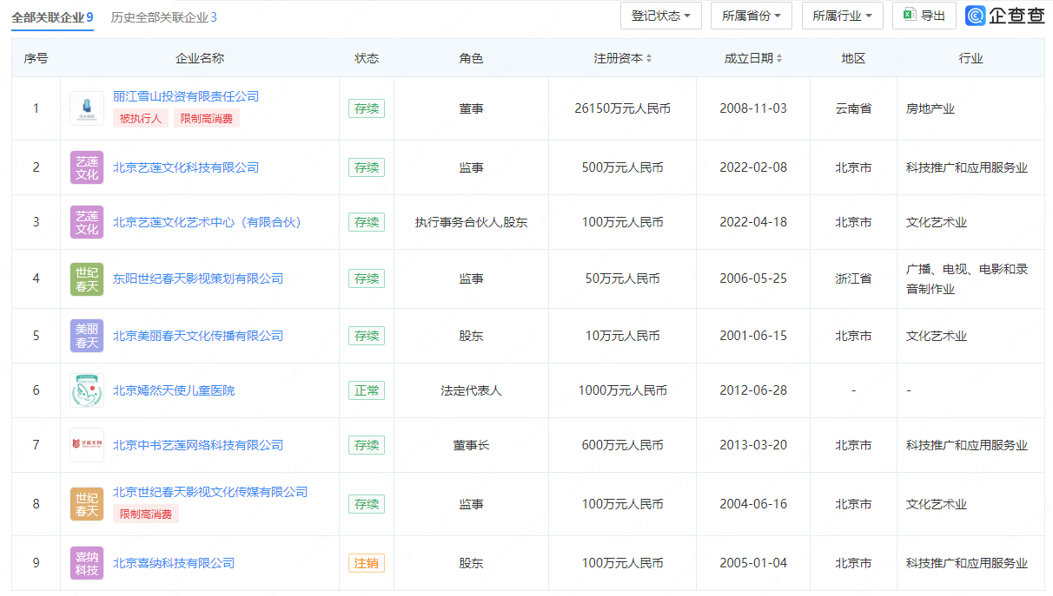
Task: Open 丽江雪山投资有限责任公司 company page
Action: pyautogui.click(x=186, y=96)
